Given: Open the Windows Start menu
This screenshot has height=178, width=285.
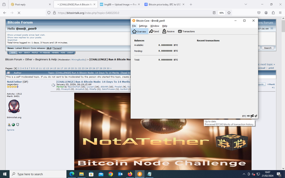Looking at the screenshot, I should click(4, 174).
